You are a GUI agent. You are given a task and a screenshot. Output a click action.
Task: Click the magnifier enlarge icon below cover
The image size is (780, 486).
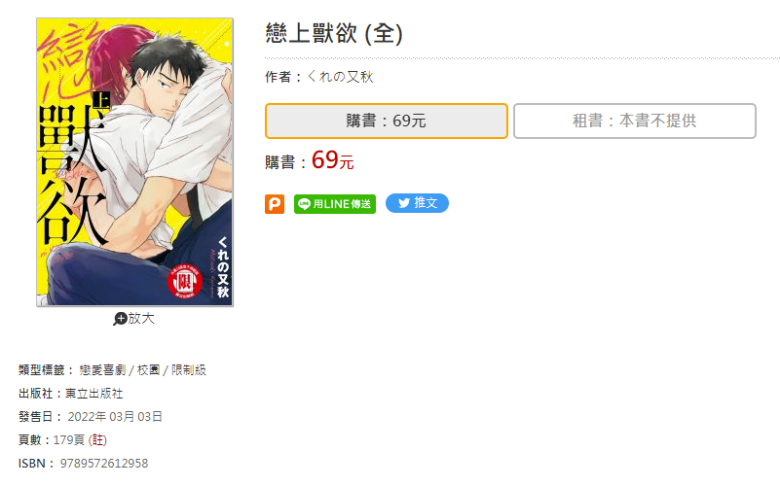120,319
